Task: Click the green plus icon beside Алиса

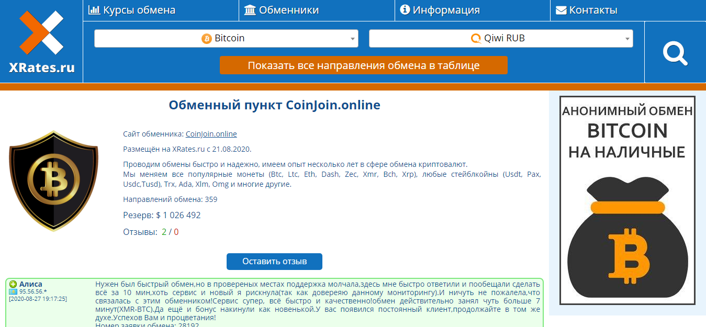Action: (x=13, y=284)
